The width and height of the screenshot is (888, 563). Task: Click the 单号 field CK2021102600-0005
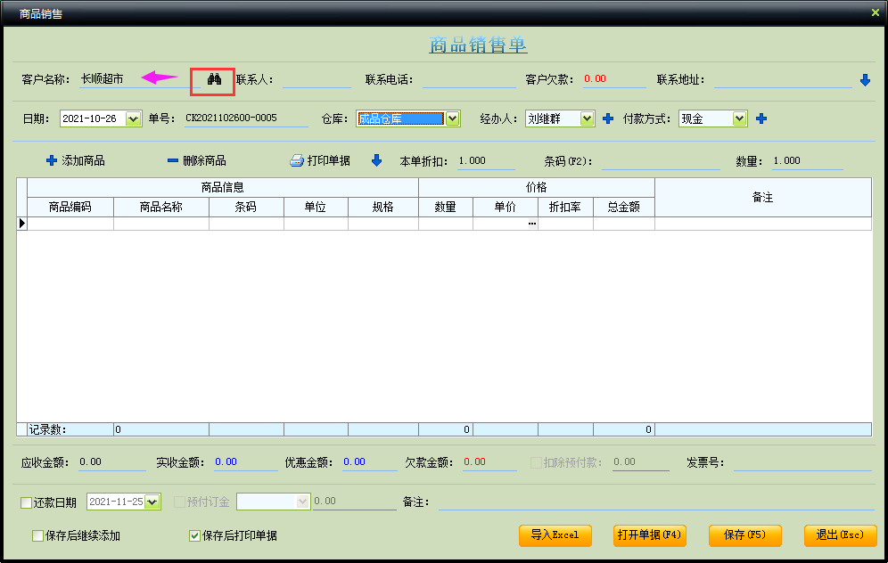[246, 118]
